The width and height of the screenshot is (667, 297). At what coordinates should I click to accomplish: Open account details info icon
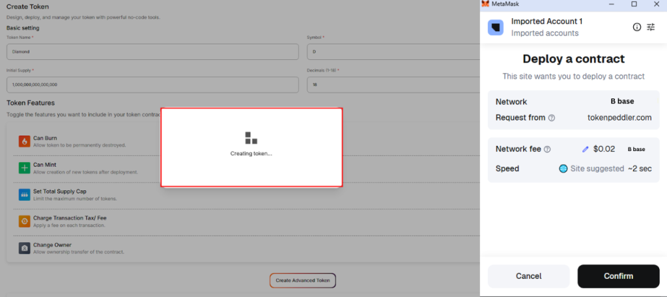pyautogui.click(x=637, y=27)
